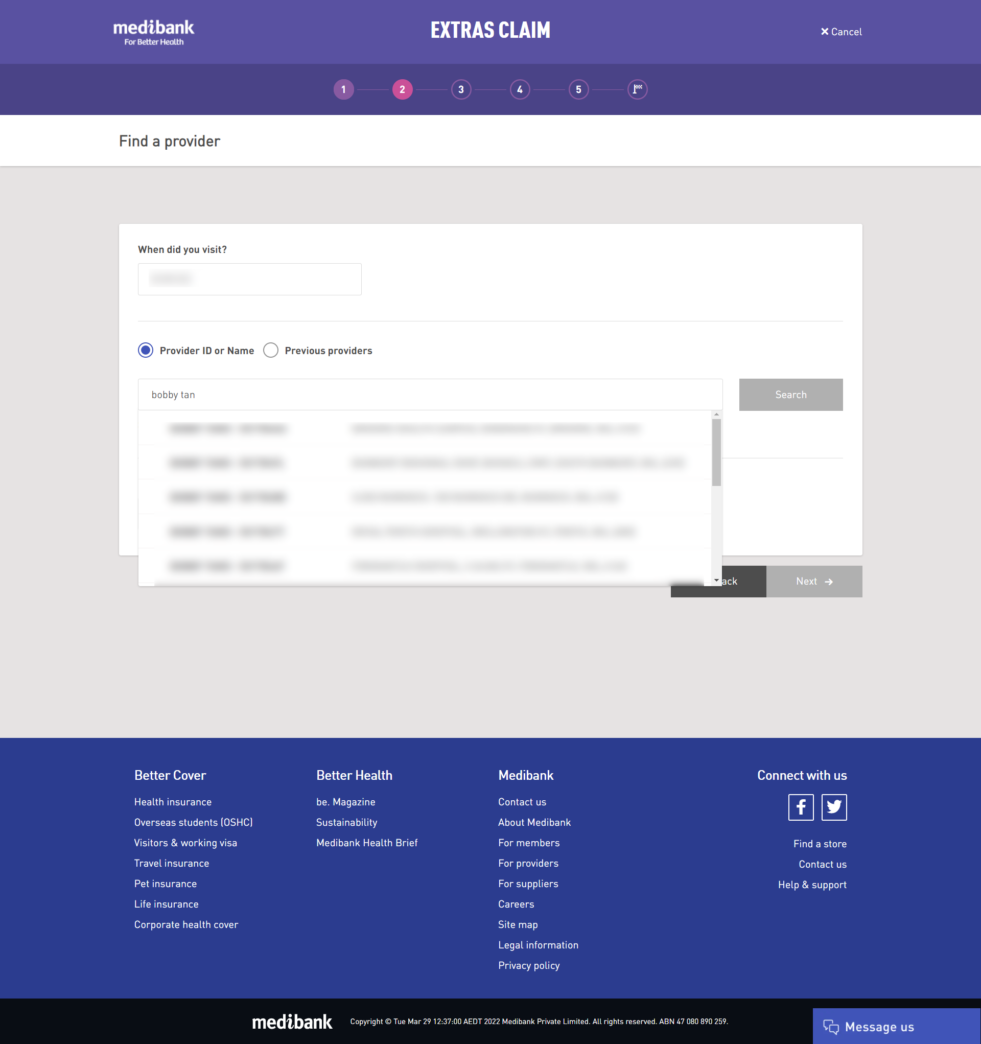Click the Next button to proceed

click(x=813, y=581)
